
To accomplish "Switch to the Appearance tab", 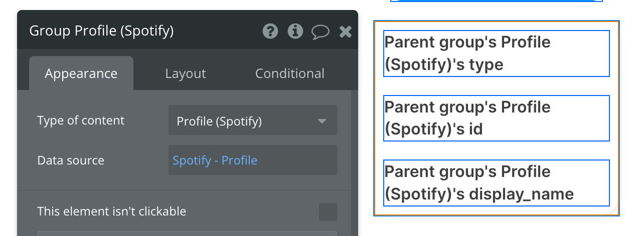I will pos(81,73).
